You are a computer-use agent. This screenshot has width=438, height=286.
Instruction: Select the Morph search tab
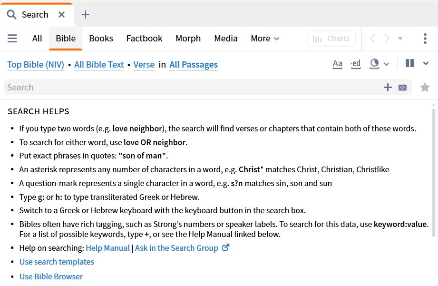pos(188,38)
